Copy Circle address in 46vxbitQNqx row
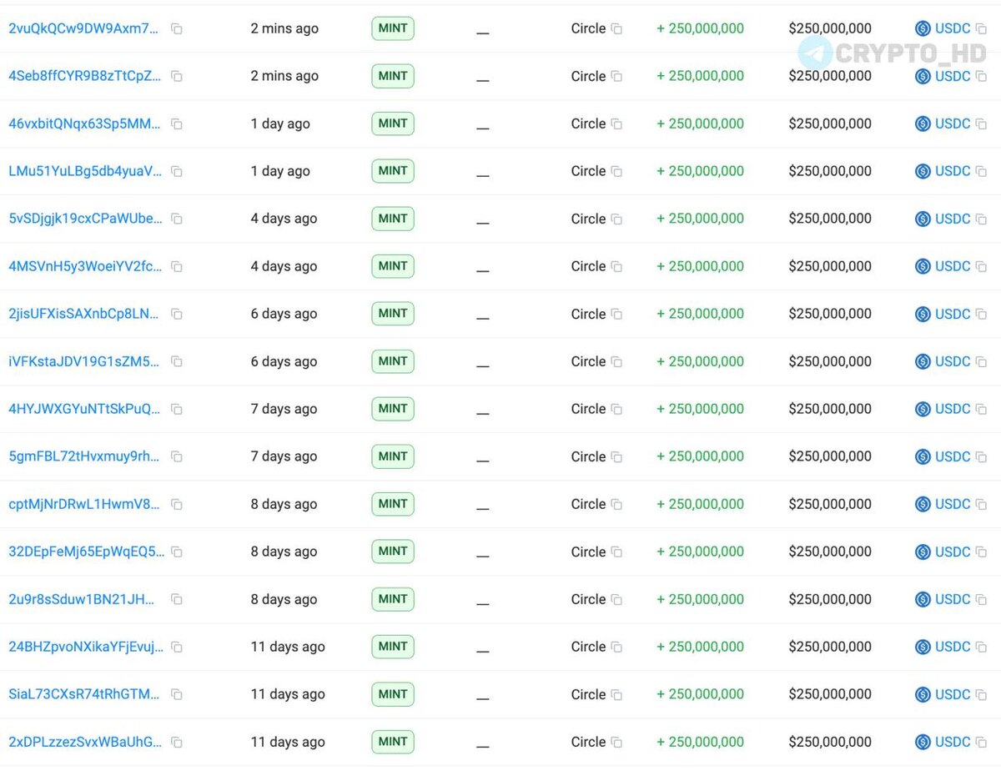Screen dimensions: 1001x771 click(x=616, y=123)
